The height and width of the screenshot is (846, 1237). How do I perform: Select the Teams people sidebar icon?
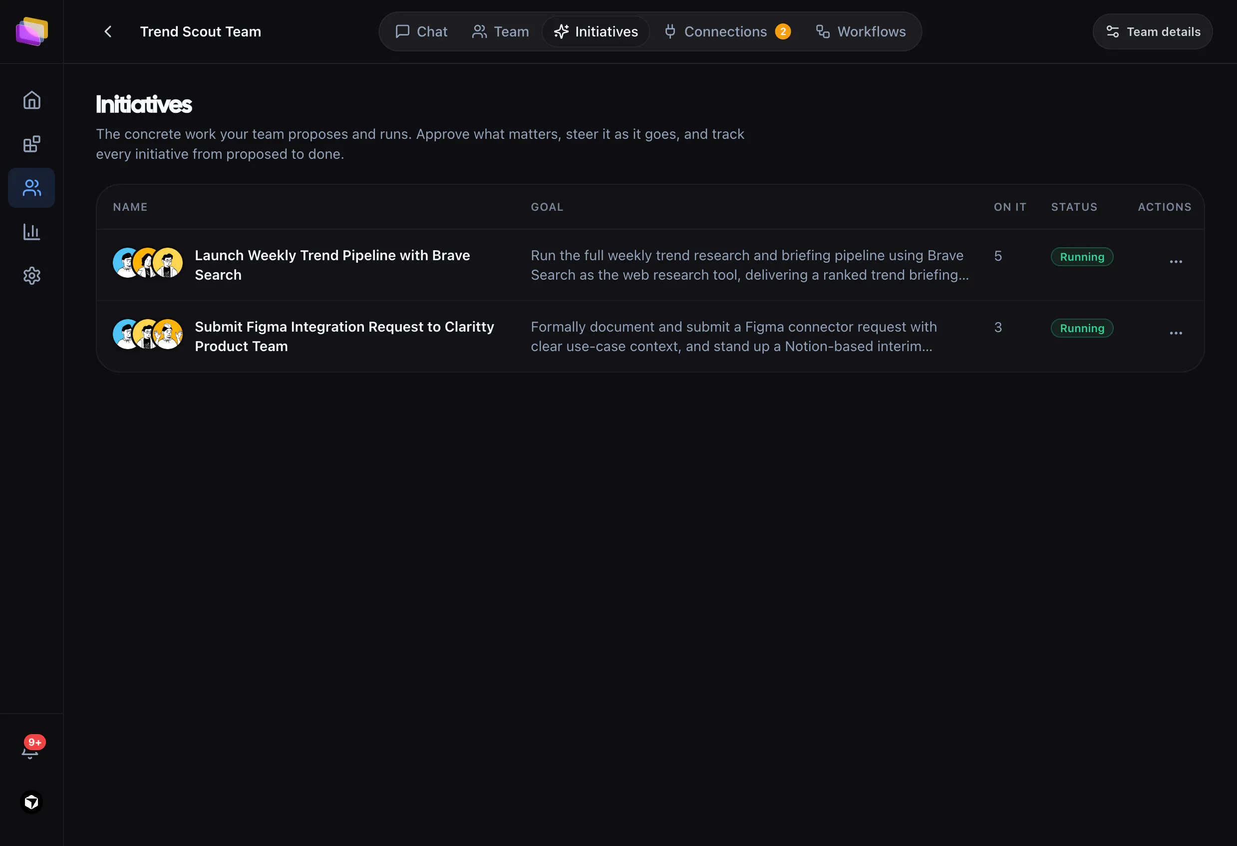pyautogui.click(x=32, y=188)
